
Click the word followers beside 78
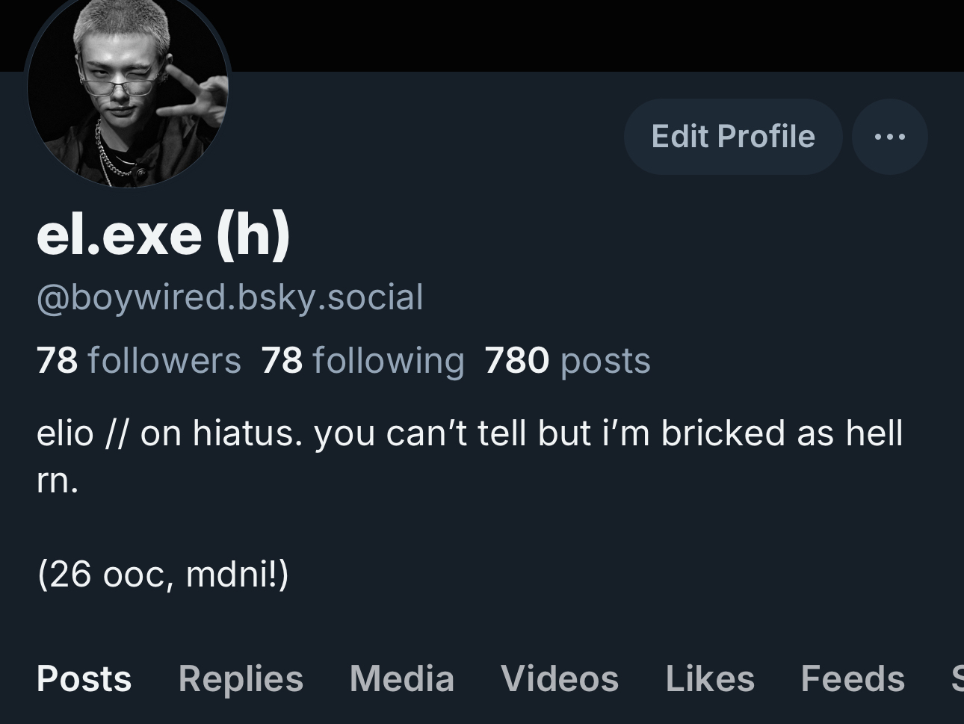pyautogui.click(x=164, y=360)
